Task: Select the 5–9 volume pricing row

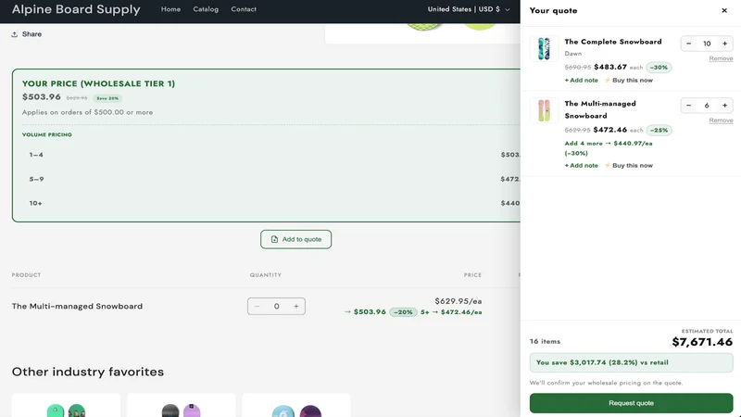Action: (x=270, y=179)
